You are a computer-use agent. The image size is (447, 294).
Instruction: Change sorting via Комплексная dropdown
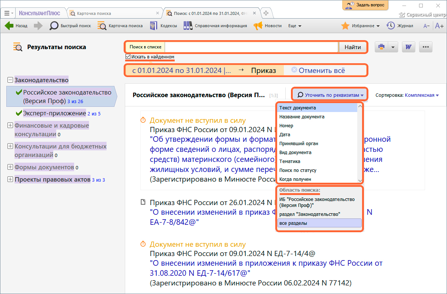point(422,95)
